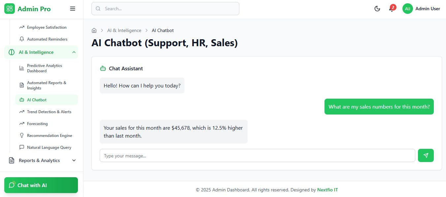
Task: Open the Recommendation Engine page
Action: [49, 136]
